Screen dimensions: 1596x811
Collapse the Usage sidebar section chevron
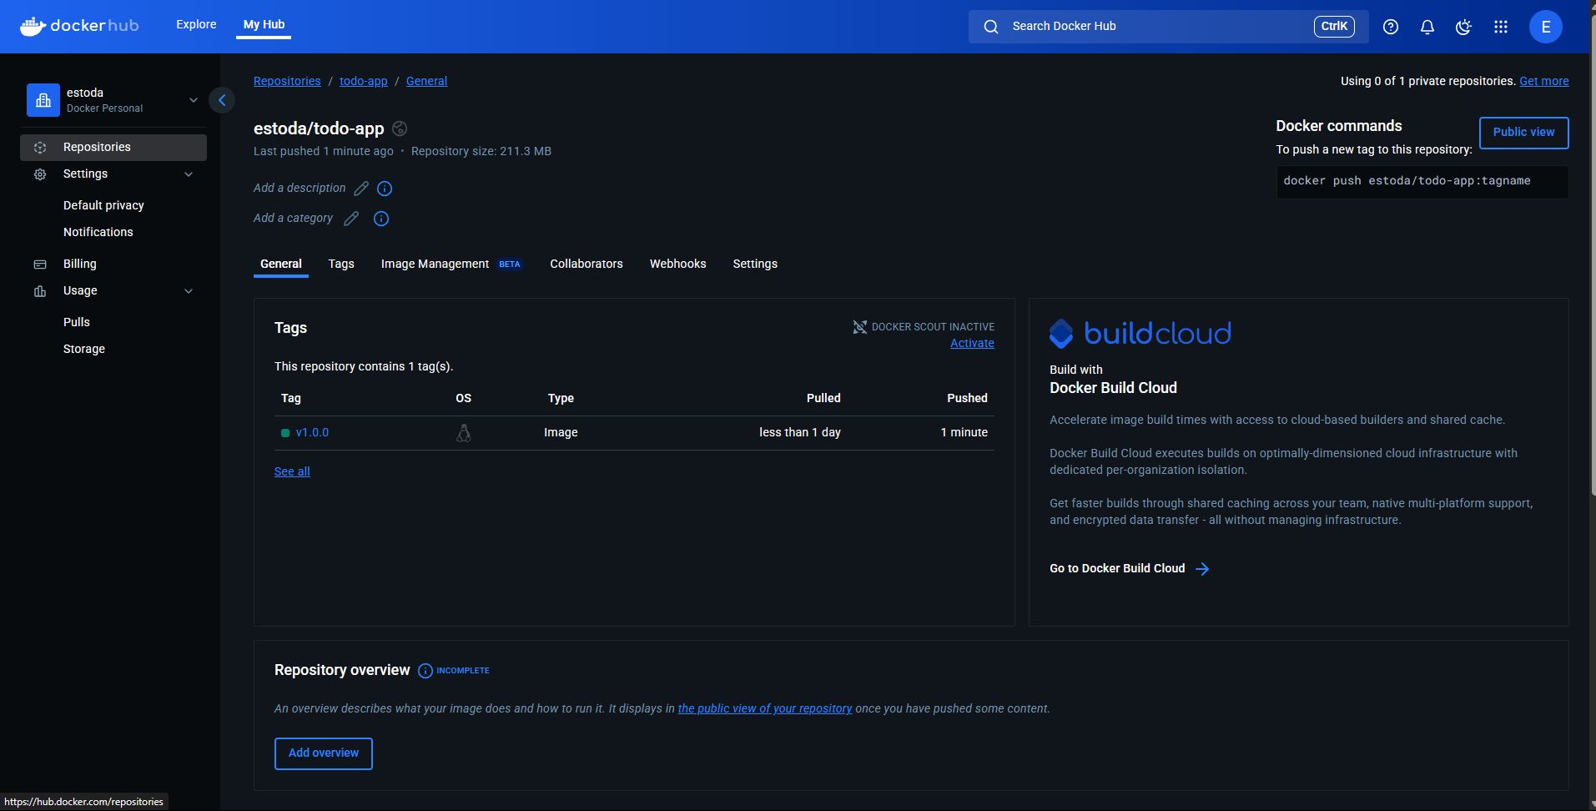point(189,291)
